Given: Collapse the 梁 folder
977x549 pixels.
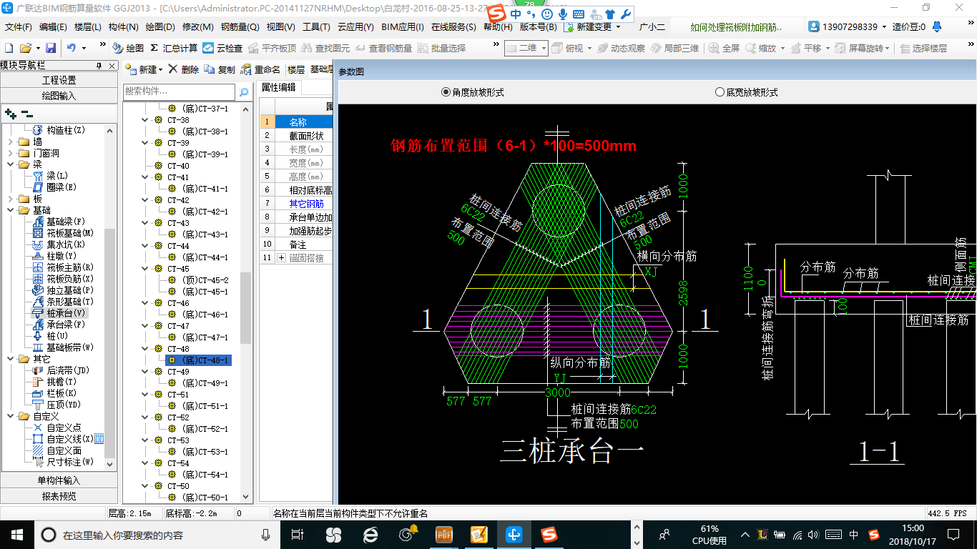Looking at the screenshot, I should pos(10,164).
